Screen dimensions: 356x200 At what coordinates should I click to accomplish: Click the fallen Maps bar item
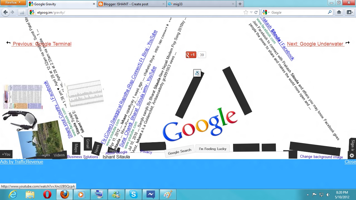pos(76,148)
